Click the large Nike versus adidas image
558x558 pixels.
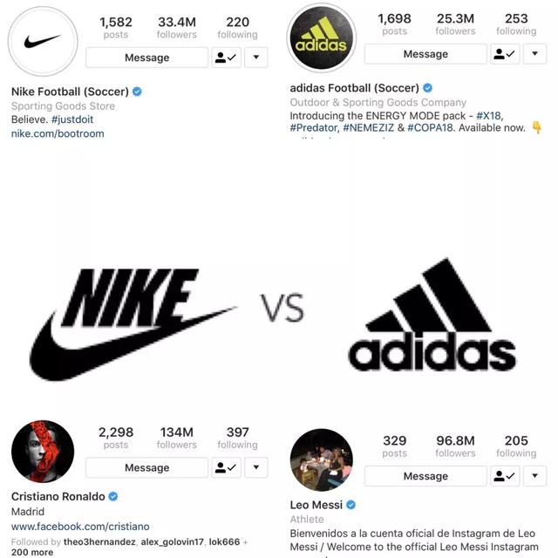pyautogui.click(x=274, y=318)
